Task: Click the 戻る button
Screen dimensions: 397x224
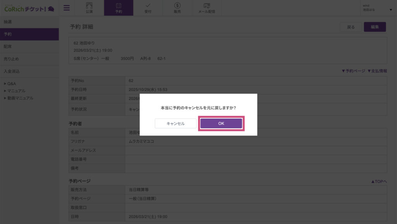Action: tap(350, 27)
